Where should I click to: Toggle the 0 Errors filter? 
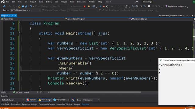[31, 100]
